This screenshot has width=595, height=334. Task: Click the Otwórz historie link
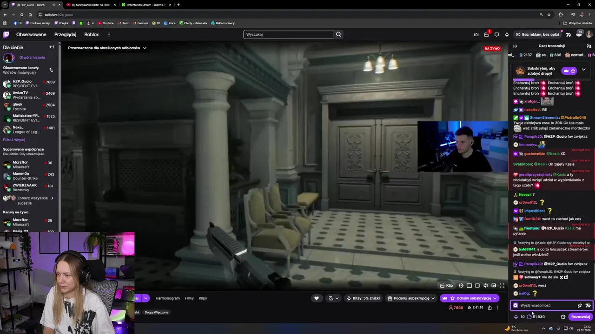tap(32, 58)
